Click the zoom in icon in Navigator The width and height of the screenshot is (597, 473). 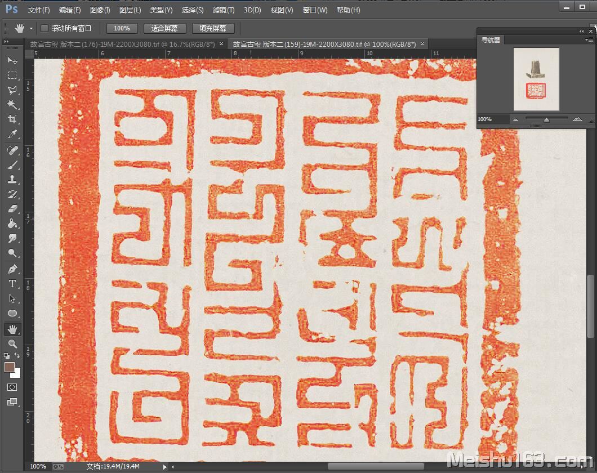[577, 119]
